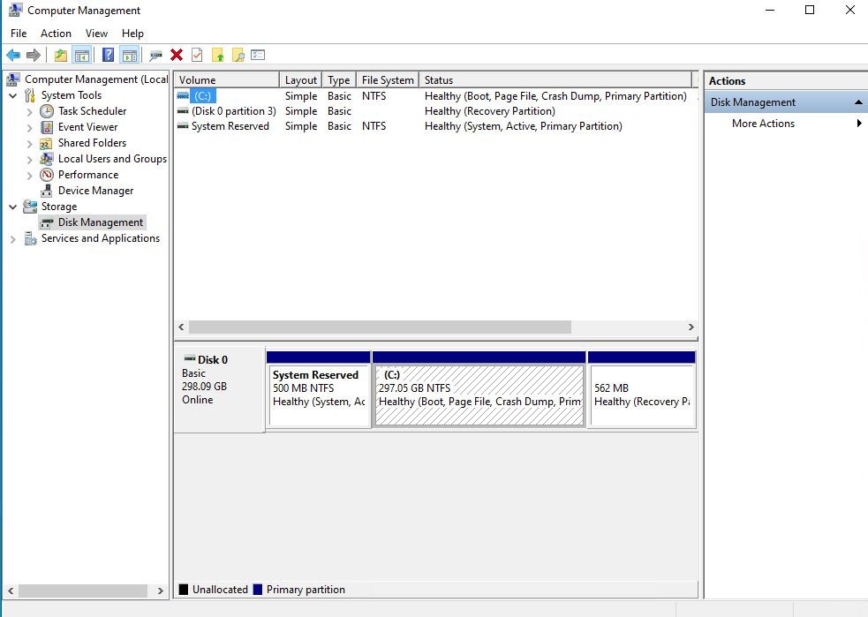Sort by the File System column header
868x617 pixels.
click(x=388, y=79)
